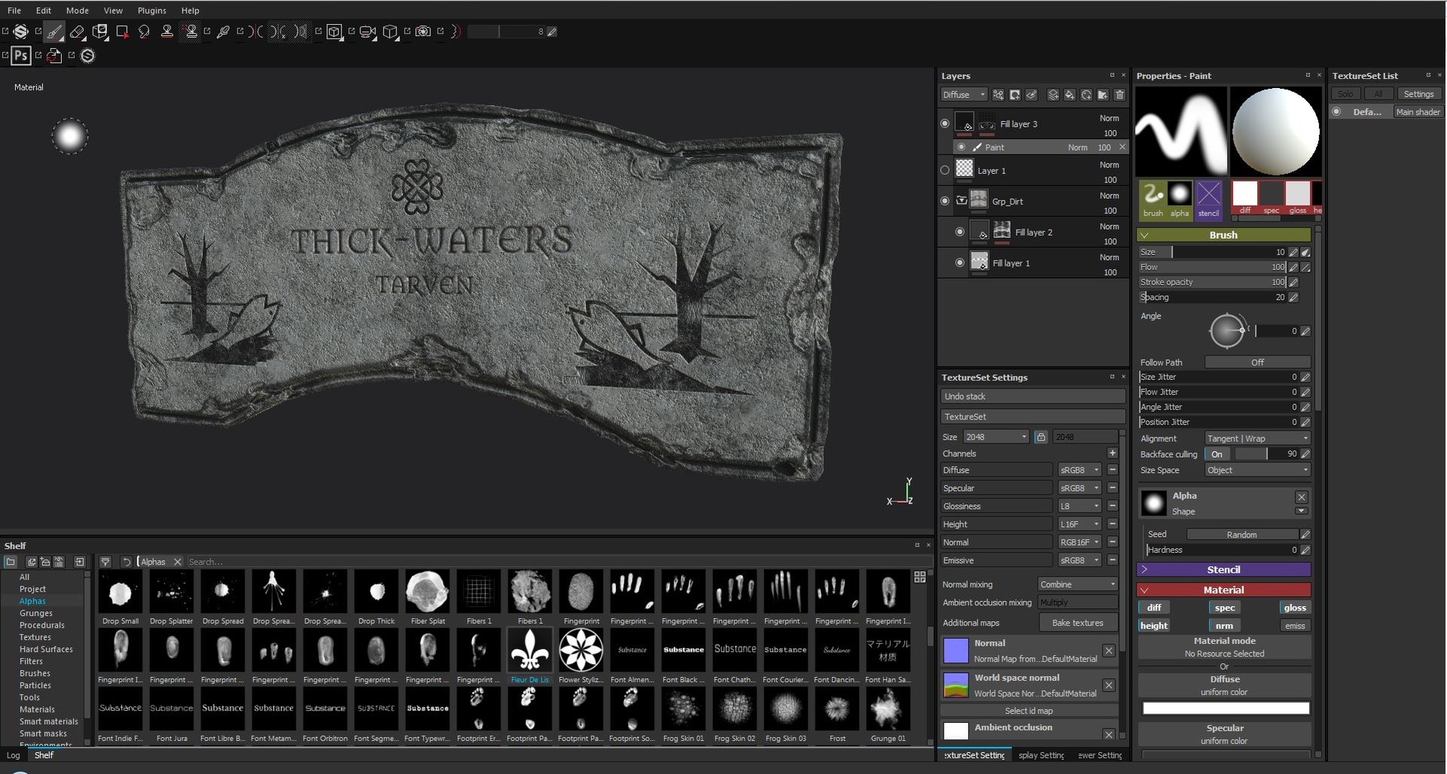Select the Eraser tool

click(78, 32)
